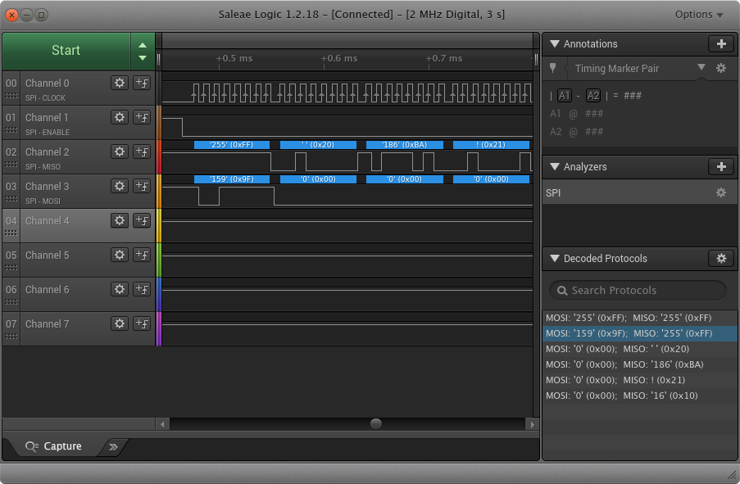The image size is (740, 484).
Task: Select decoded row with MISO ' ' (0x20)
Action: [639, 349]
